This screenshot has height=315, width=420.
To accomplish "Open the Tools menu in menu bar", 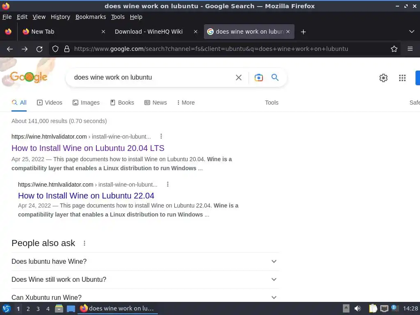I will (x=118, y=17).
